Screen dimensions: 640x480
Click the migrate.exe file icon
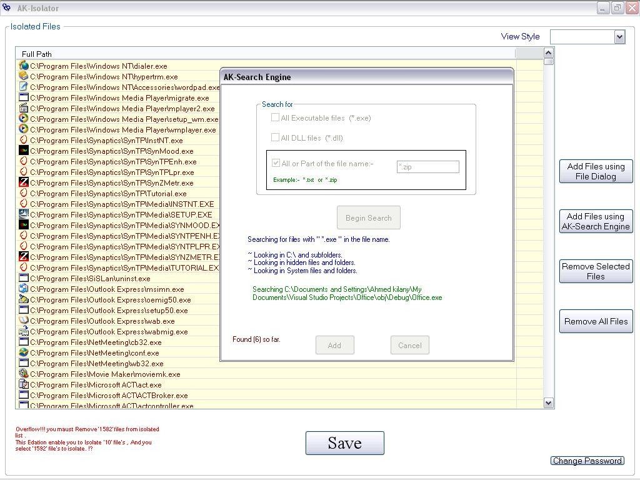(24, 97)
